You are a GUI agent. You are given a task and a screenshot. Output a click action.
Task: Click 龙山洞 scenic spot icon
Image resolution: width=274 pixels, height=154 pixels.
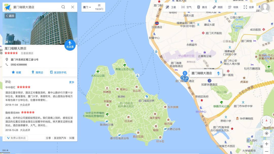point(136,87)
